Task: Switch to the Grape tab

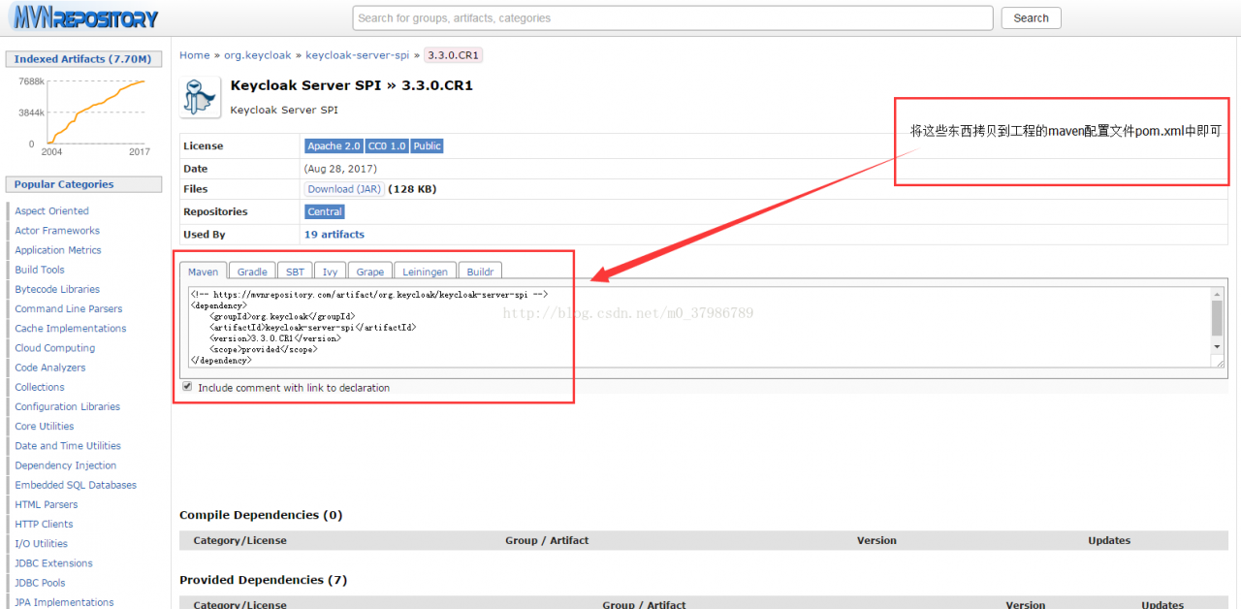Action: point(369,272)
